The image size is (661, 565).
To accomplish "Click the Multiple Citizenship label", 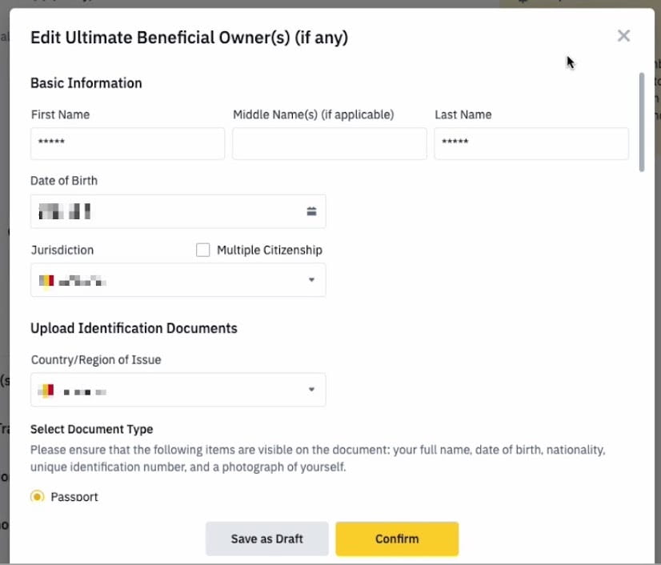I will pos(269,250).
